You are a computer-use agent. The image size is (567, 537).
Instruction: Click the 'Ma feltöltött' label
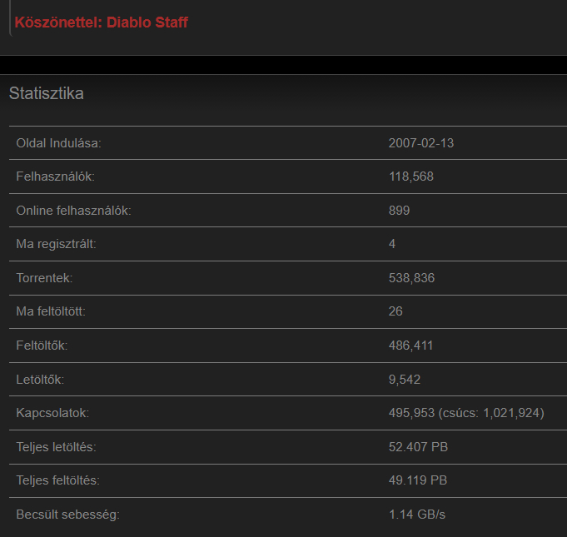click(52, 311)
